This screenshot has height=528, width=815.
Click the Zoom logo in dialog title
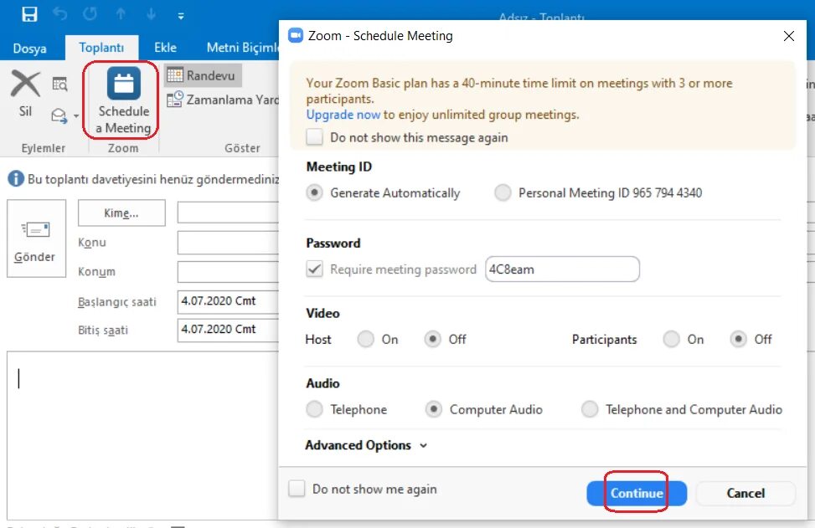296,35
